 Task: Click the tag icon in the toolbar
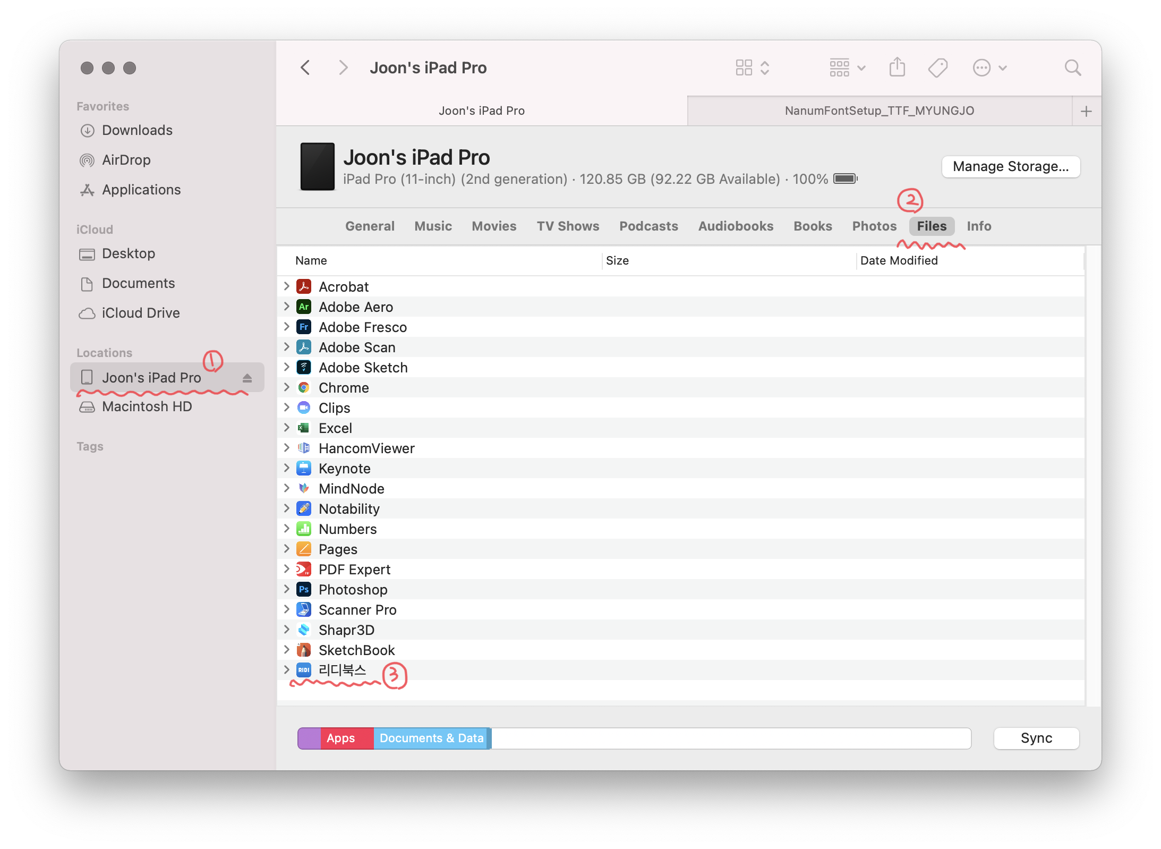pyautogui.click(x=937, y=67)
